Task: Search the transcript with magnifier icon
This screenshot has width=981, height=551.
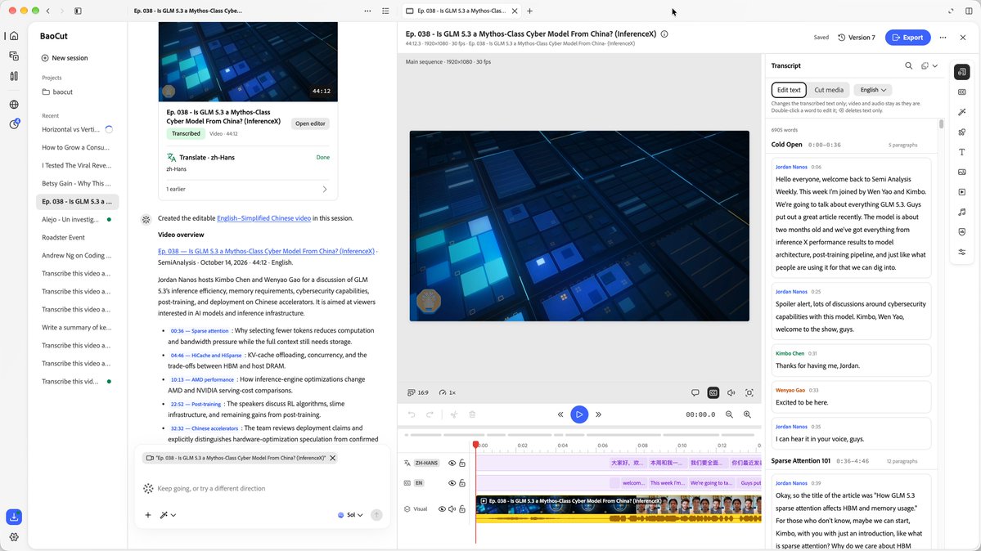Action: 908,65
